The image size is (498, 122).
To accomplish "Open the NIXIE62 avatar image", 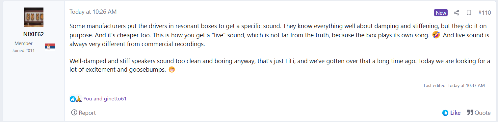I will click(x=34, y=17).
